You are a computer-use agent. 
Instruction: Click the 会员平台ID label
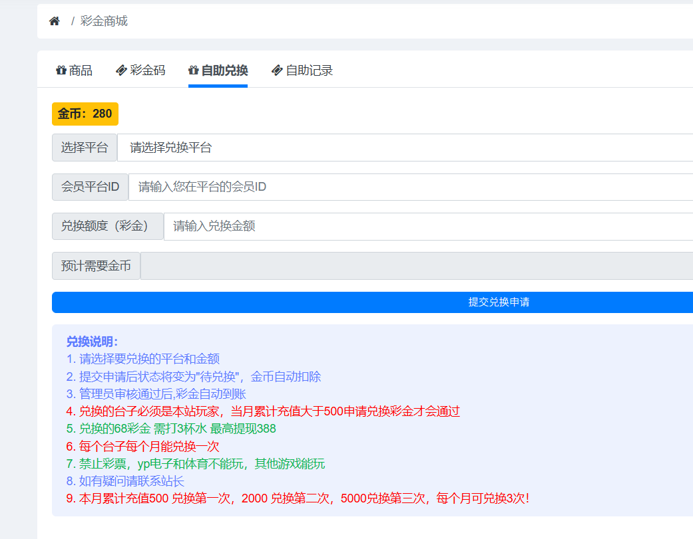point(91,187)
